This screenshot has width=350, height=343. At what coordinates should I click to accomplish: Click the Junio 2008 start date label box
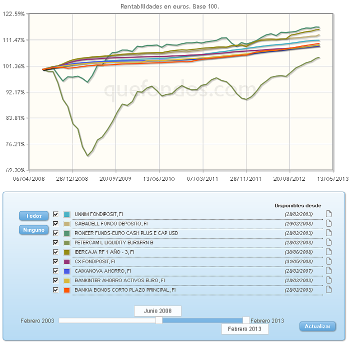(x=157, y=311)
